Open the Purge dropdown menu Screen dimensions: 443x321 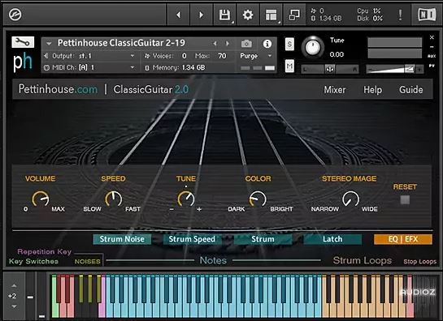pyautogui.click(x=256, y=56)
